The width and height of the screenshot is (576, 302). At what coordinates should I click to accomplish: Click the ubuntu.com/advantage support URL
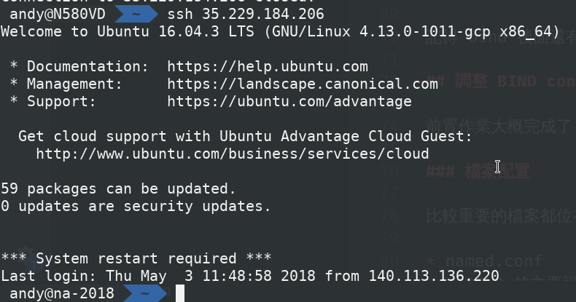[289, 102]
